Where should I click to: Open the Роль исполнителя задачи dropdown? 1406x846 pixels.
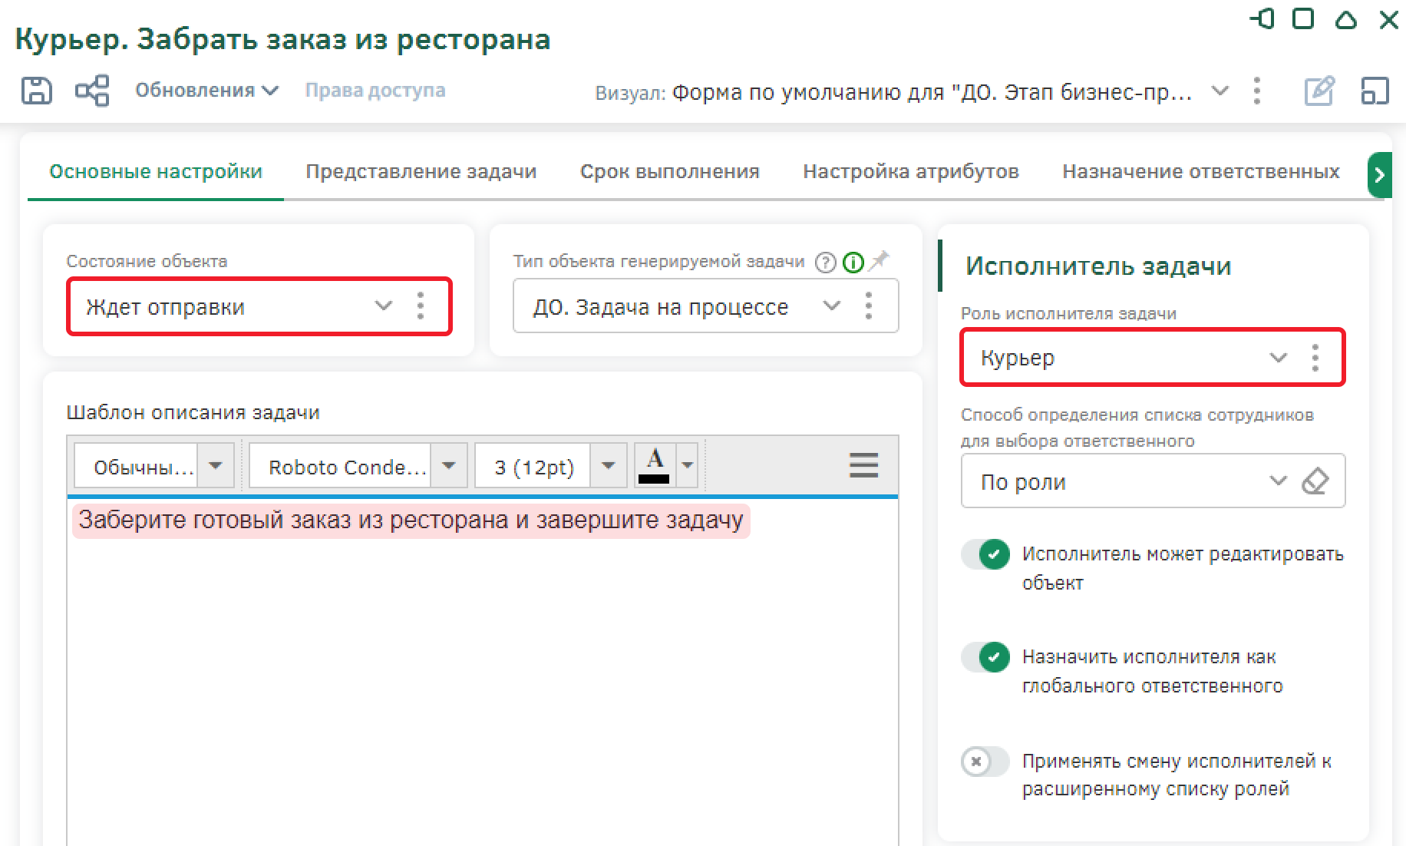pyautogui.click(x=1277, y=358)
